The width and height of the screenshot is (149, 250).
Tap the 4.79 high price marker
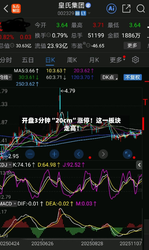(68, 91)
